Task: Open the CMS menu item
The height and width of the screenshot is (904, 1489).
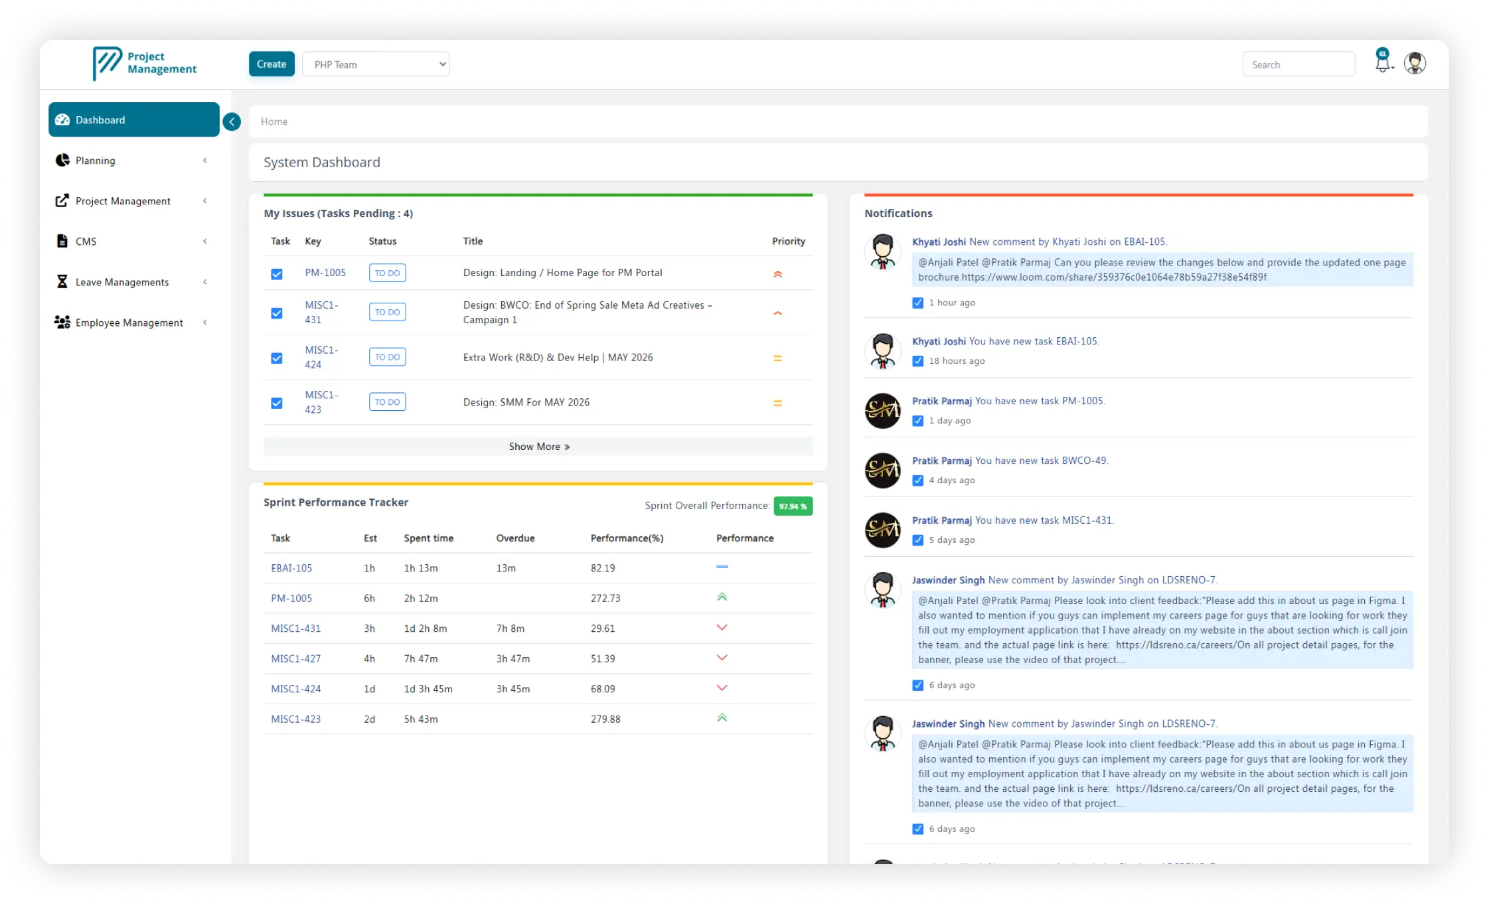Action: (134, 241)
